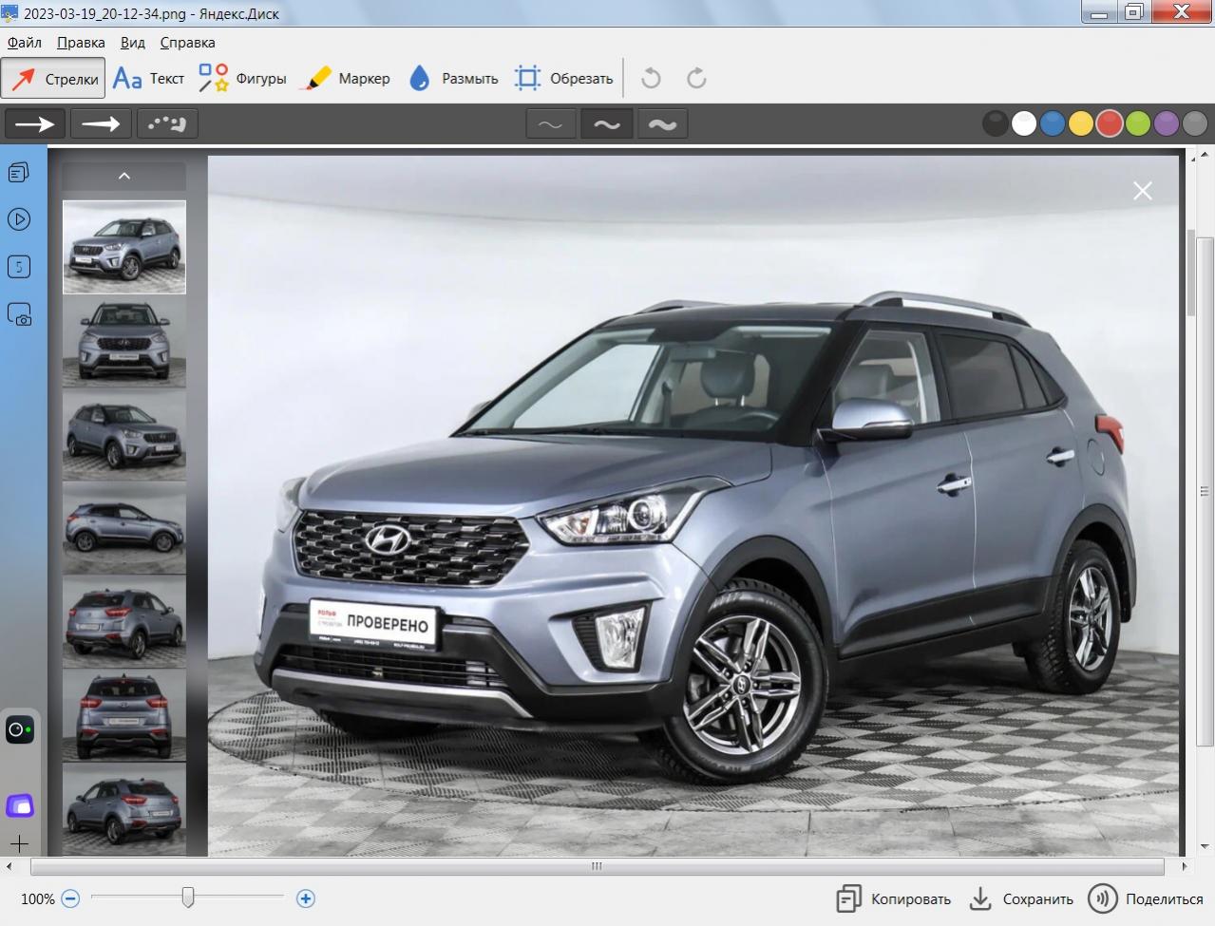This screenshot has height=926, width=1215.
Task: Select the fifth thumbnail, rear-right view
Action: (x=124, y=623)
